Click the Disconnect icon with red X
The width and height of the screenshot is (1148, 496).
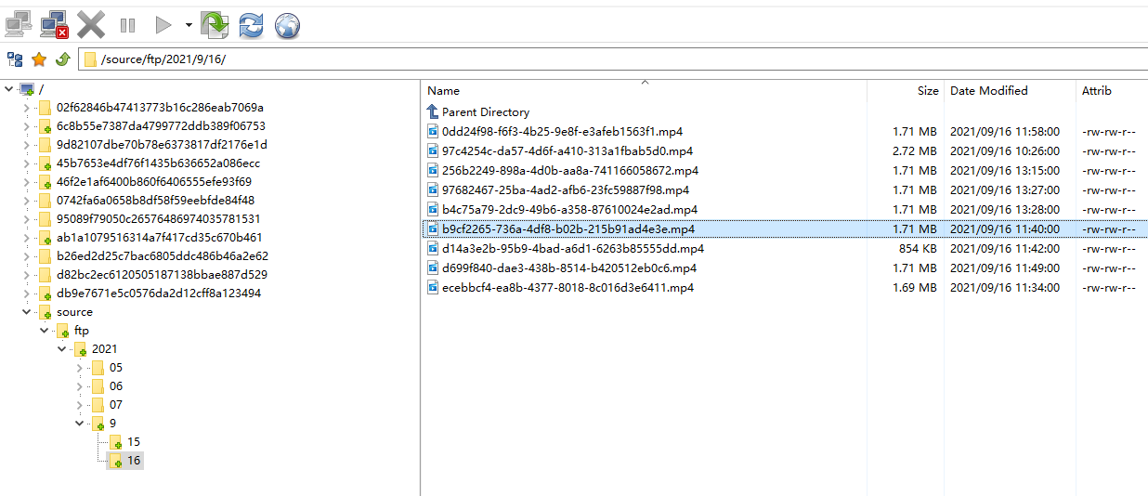point(55,24)
